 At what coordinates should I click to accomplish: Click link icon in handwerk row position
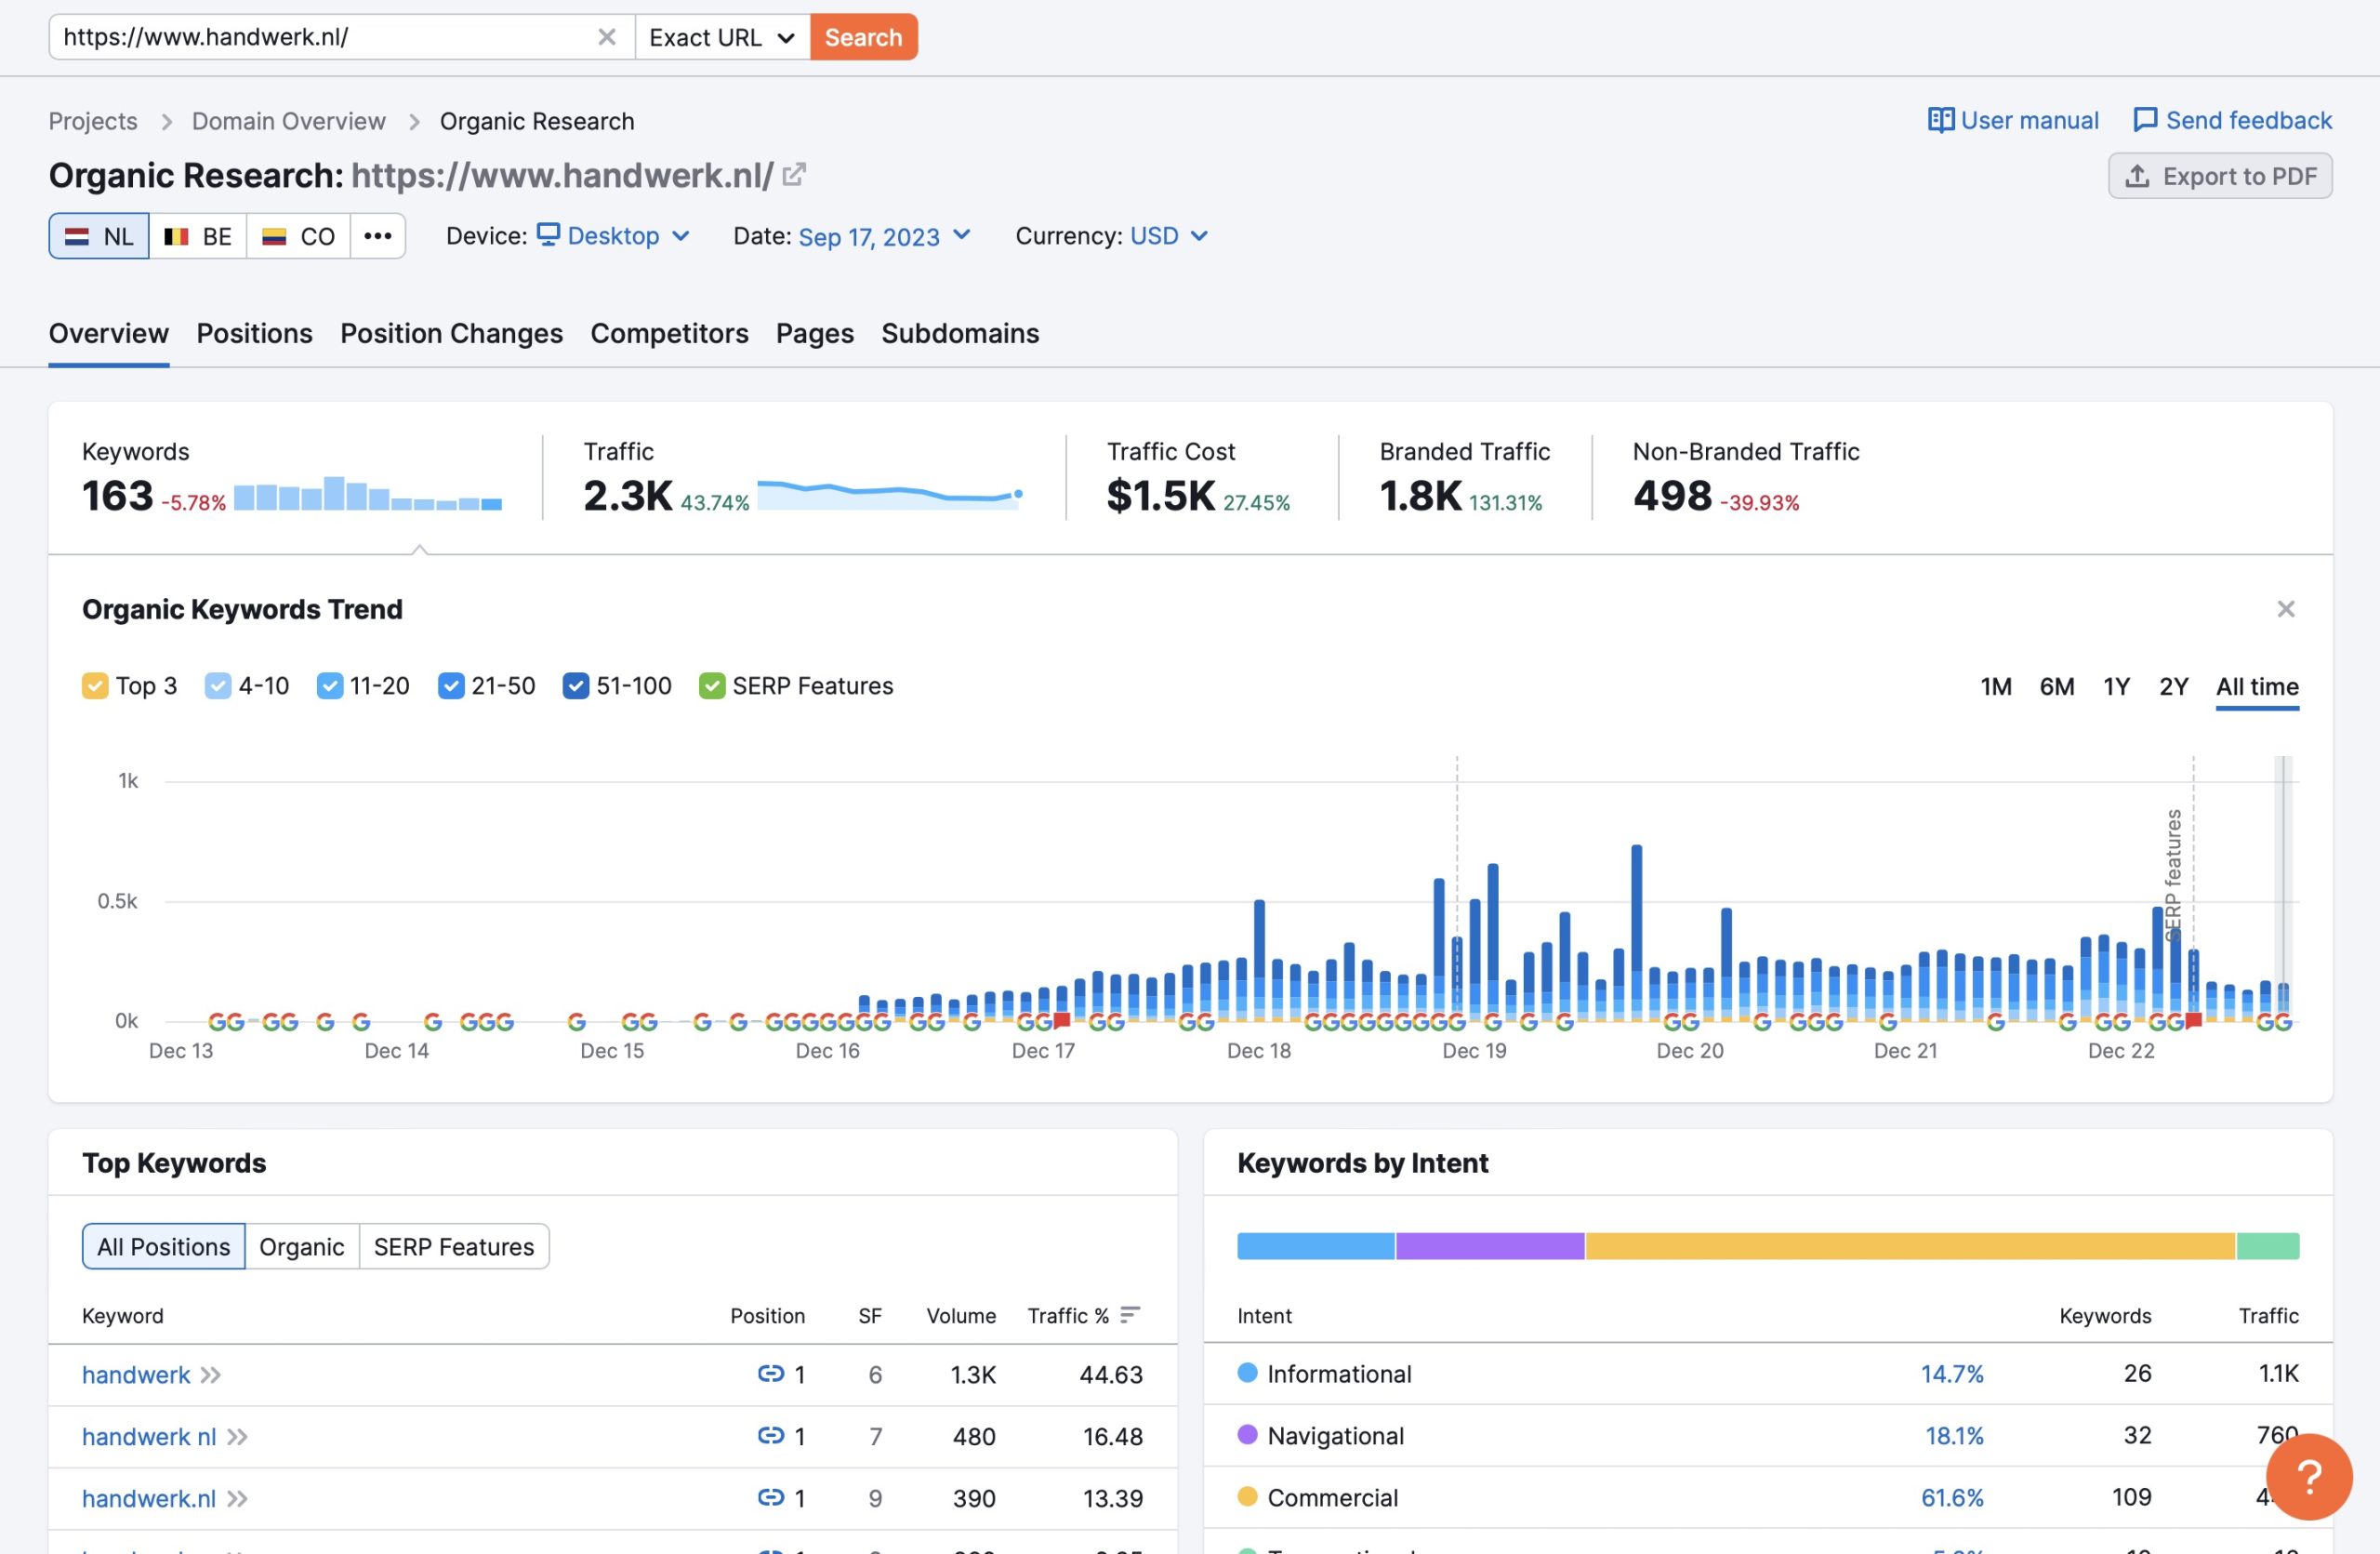click(770, 1373)
